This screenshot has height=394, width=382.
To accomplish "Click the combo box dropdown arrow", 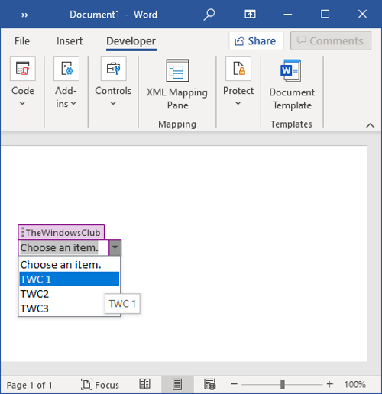I will click(x=115, y=247).
